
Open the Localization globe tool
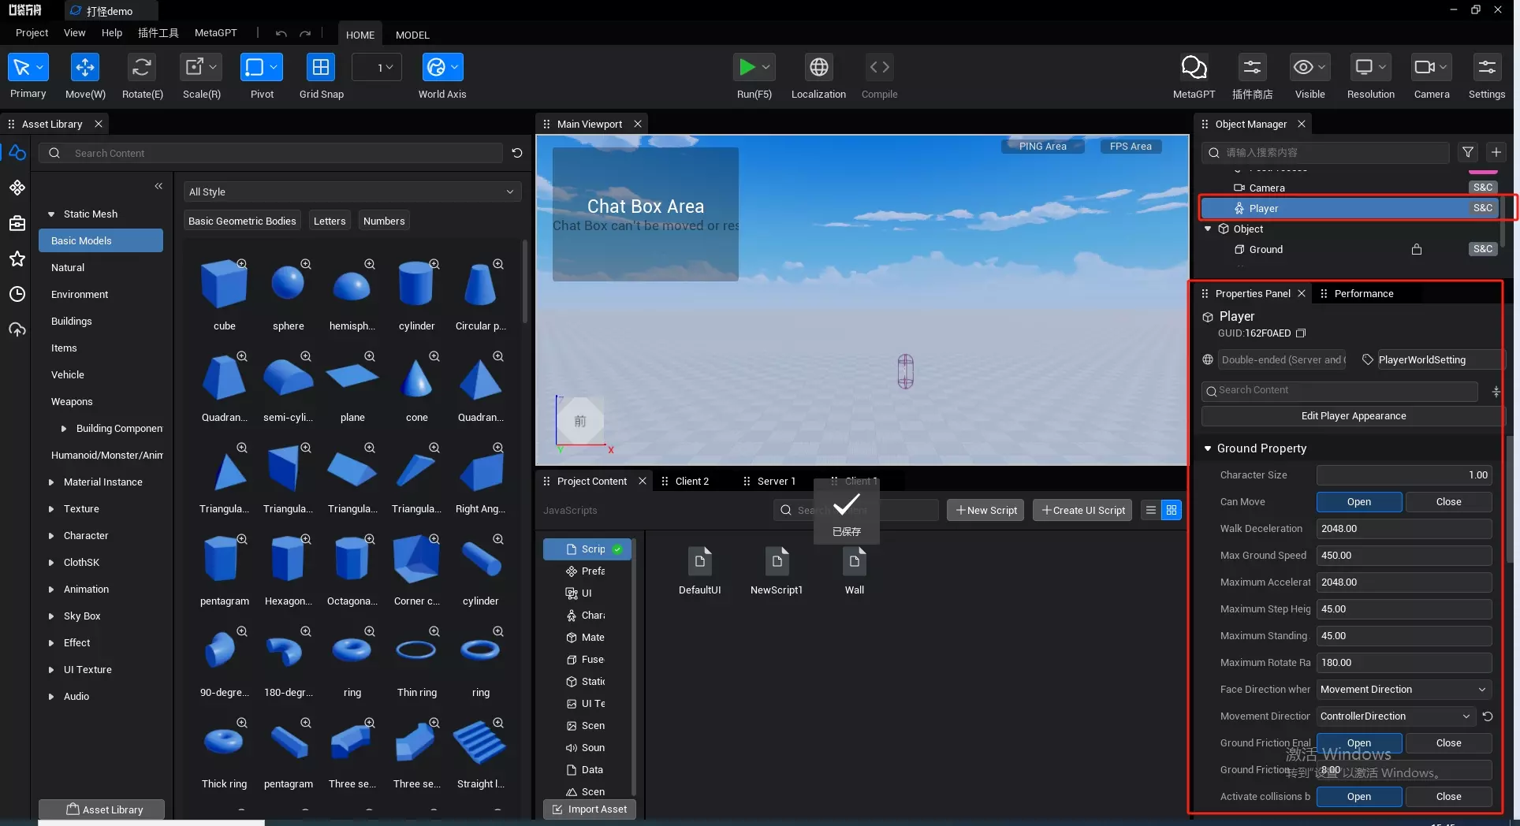tap(818, 68)
